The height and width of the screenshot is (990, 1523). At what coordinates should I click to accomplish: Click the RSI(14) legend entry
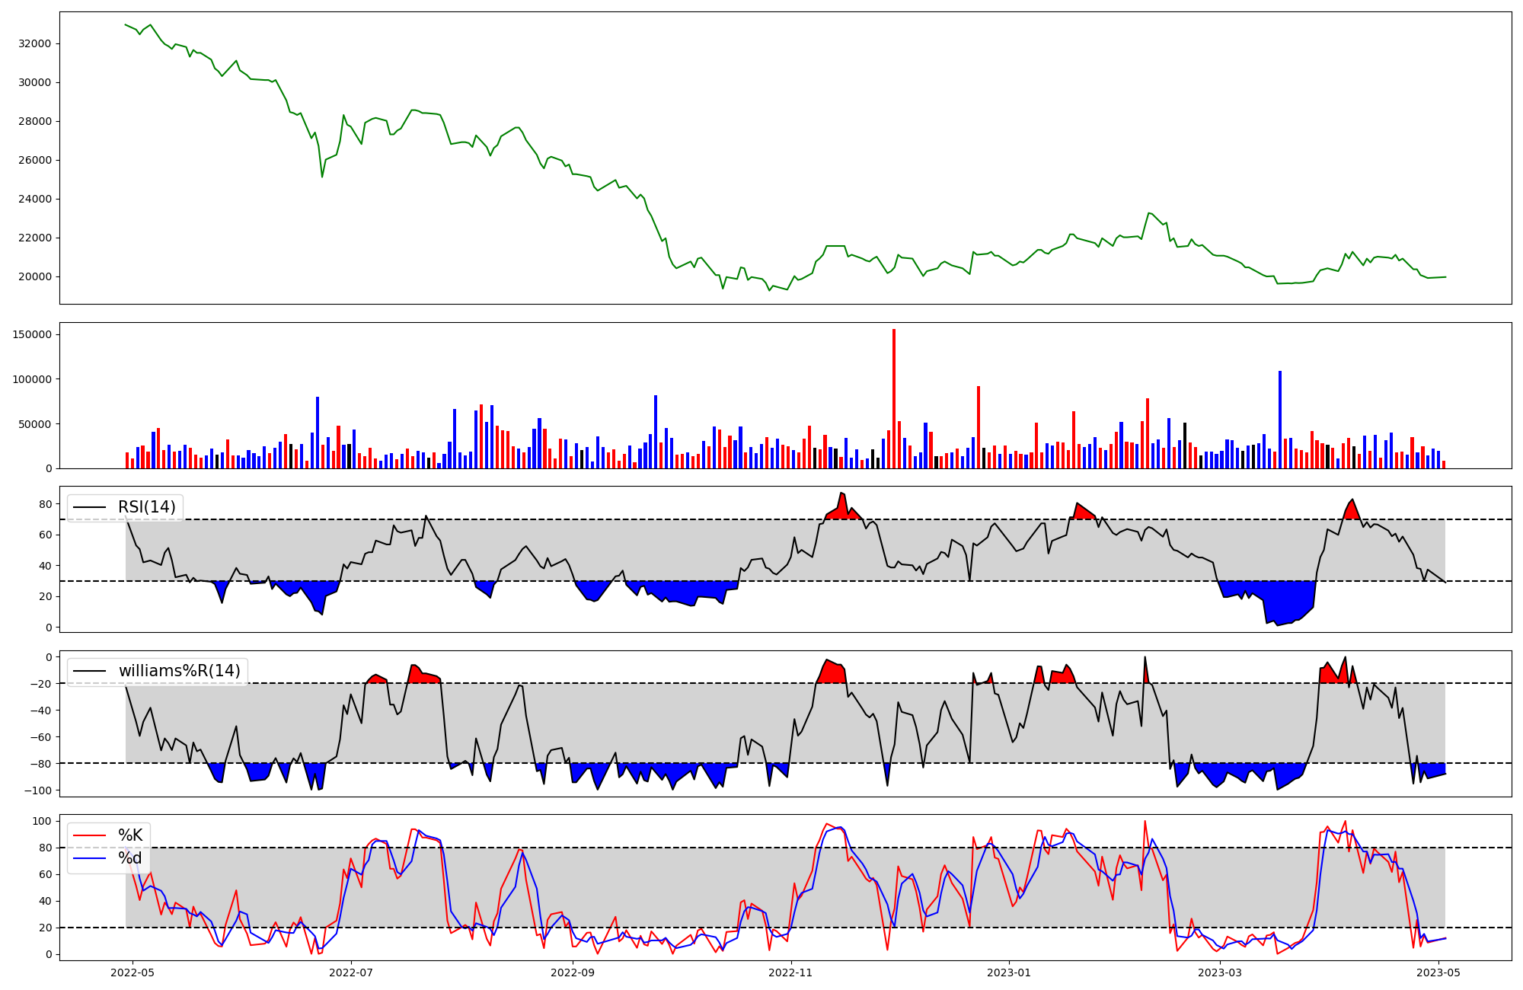(x=146, y=507)
